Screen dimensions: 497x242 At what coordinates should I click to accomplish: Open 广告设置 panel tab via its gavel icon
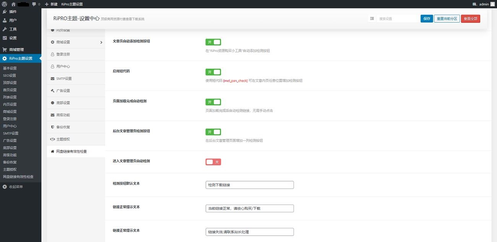click(52, 90)
